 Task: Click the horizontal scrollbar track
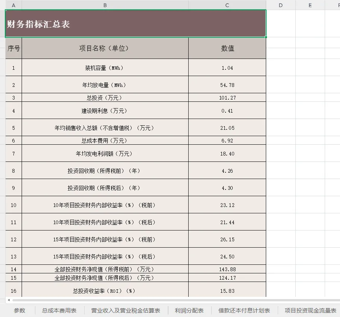(176, 300)
